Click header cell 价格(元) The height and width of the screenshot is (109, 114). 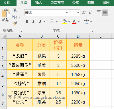[58, 45]
